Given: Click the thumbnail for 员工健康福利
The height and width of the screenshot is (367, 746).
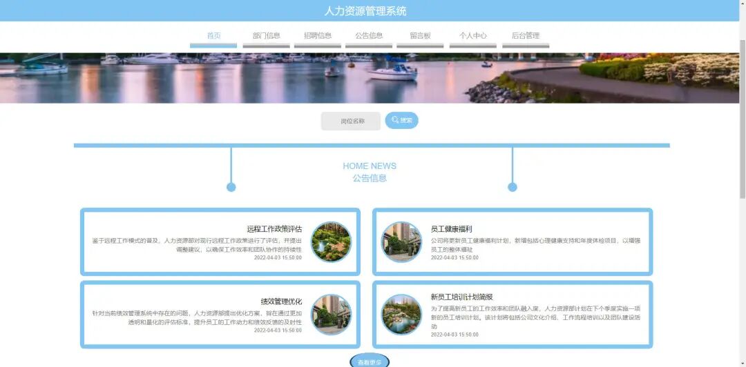Looking at the screenshot, I should pyautogui.click(x=401, y=241).
